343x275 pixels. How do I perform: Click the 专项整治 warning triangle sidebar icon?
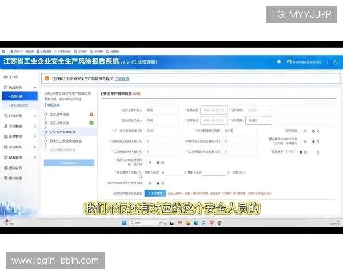[x=6, y=126]
